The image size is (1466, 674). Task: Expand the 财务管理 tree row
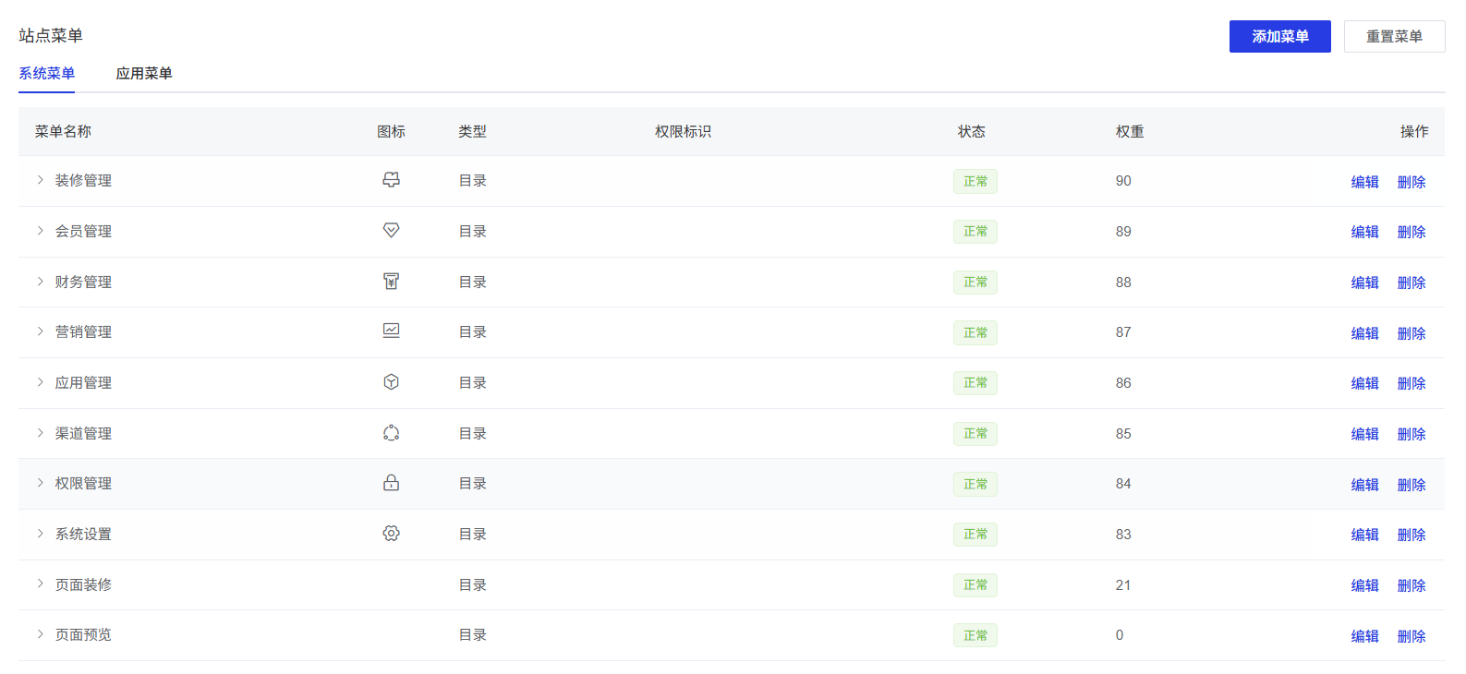(40, 282)
